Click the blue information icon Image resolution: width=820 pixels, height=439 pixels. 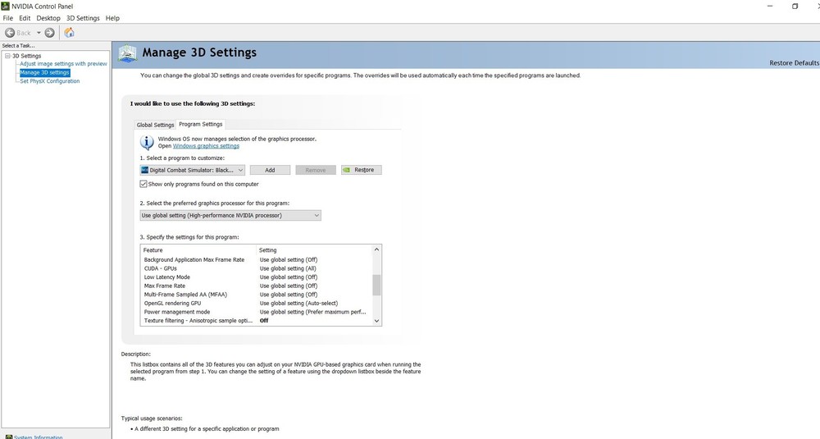pos(147,142)
